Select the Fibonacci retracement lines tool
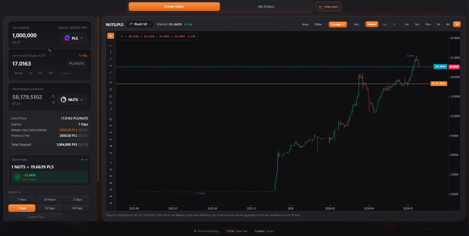The image size is (469, 236). click(x=111, y=119)
